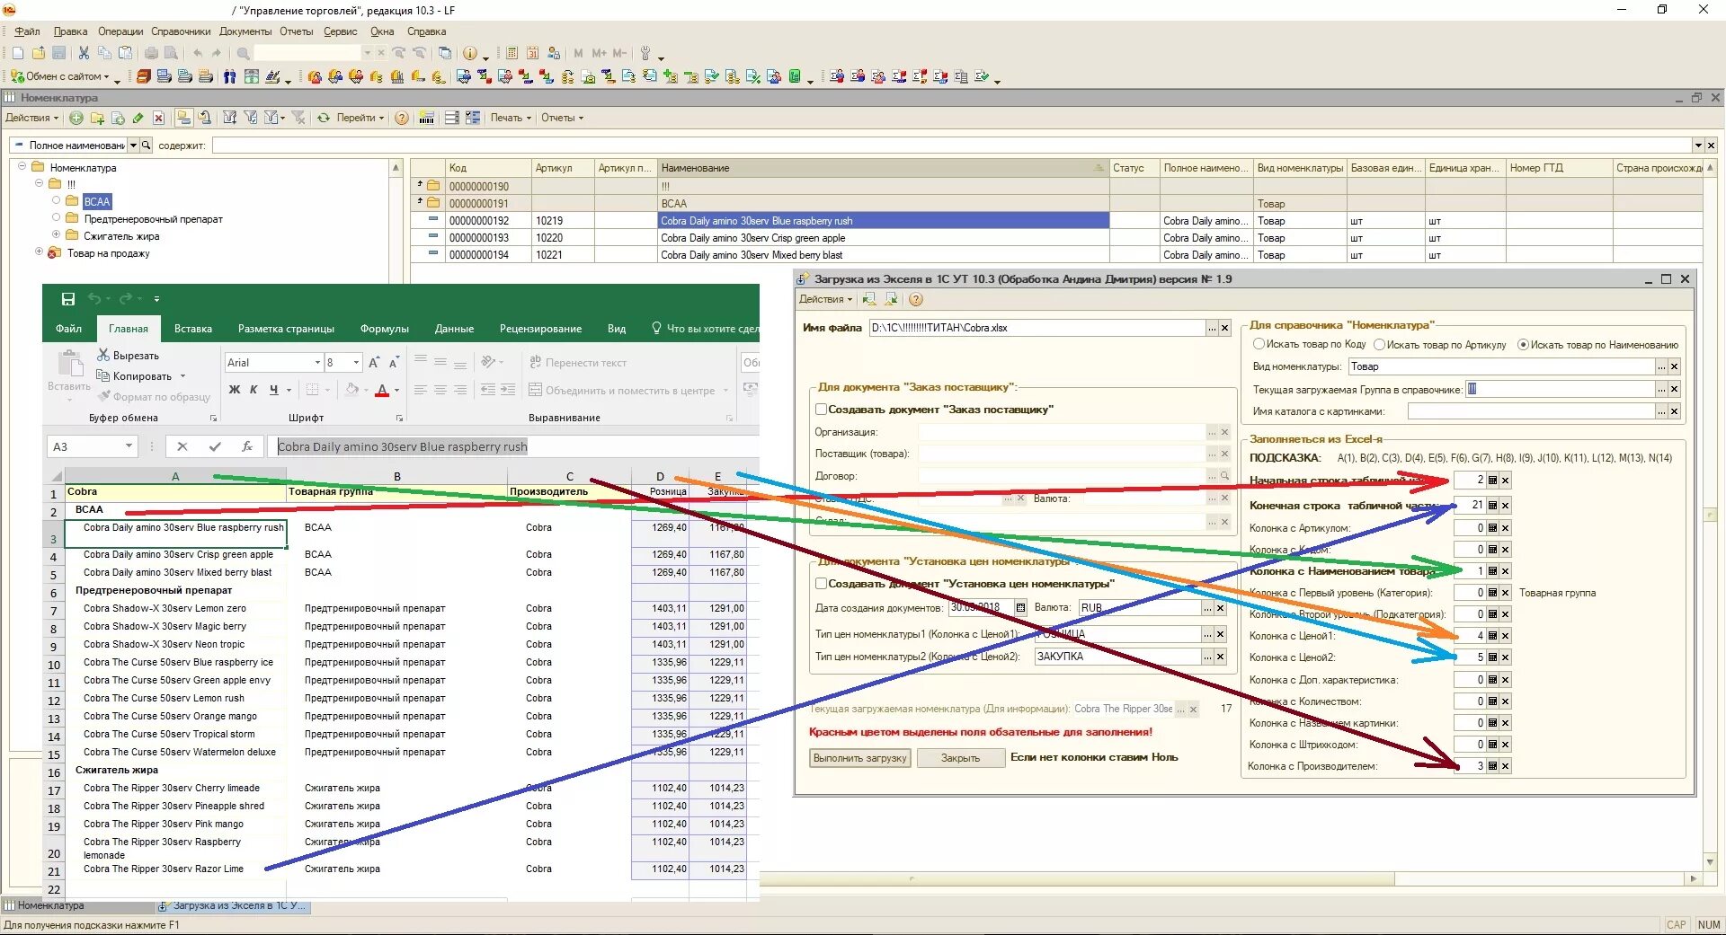Expand the Товар на продажу tree node
This screenshot has height=935, width=1726.
coord(39,252)
